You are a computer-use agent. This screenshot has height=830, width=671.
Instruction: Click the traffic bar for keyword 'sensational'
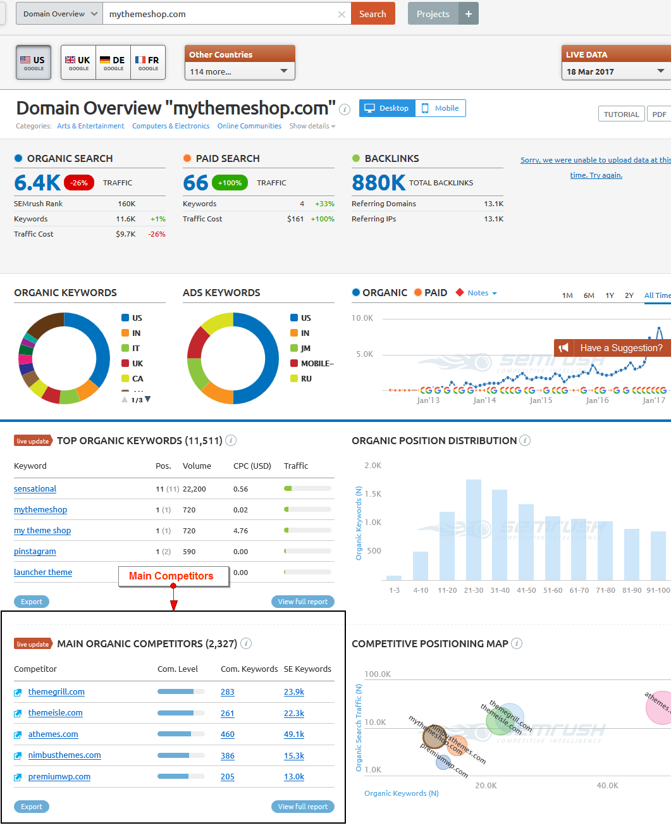click(x=307, y=488)
